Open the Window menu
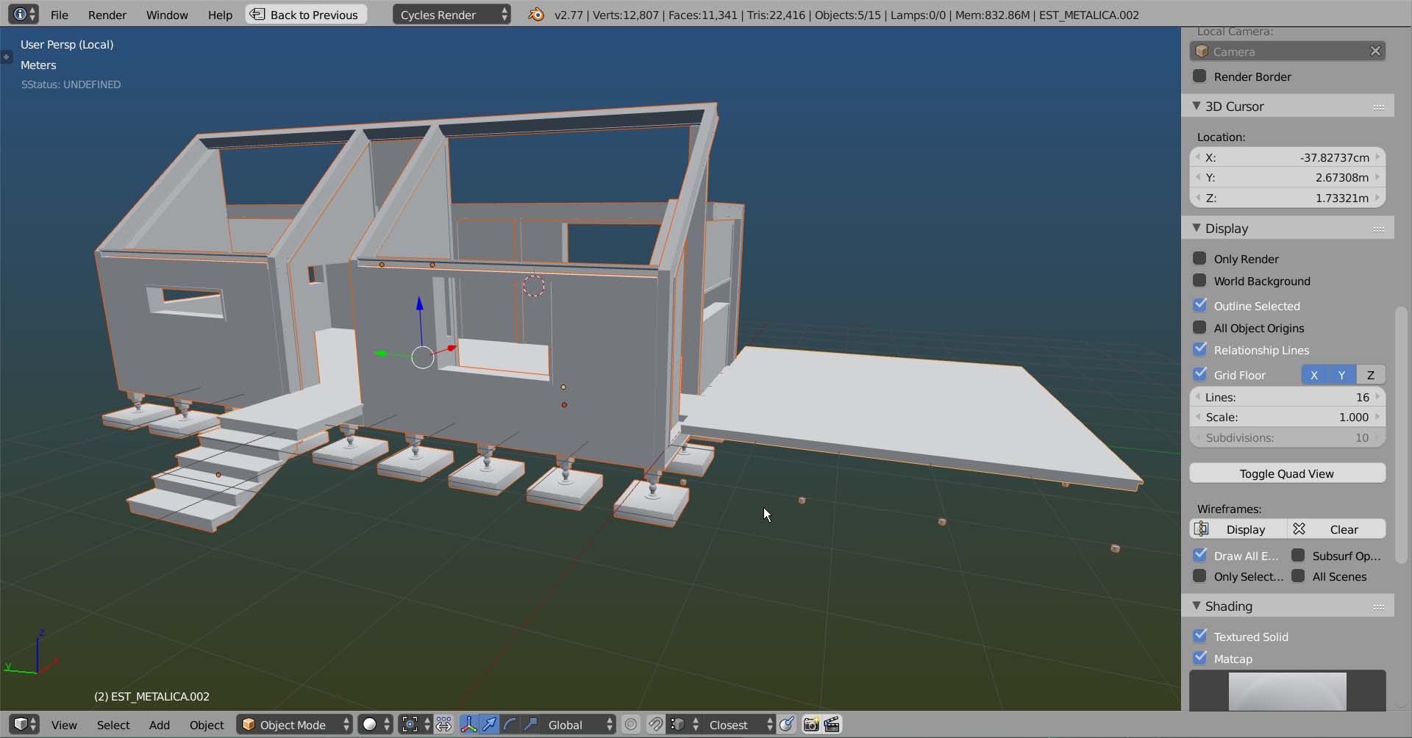This screenshot has height=738, width=1412. 167,15
